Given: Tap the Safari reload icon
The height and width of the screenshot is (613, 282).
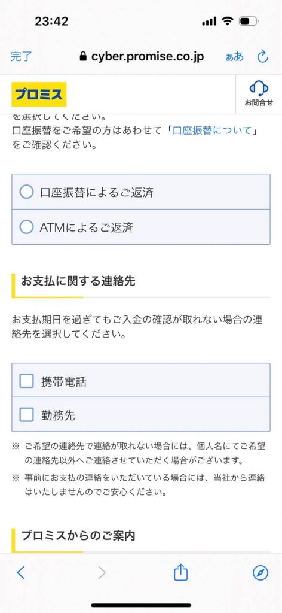Looking at the screenshot, I should (x=263, y=57).
